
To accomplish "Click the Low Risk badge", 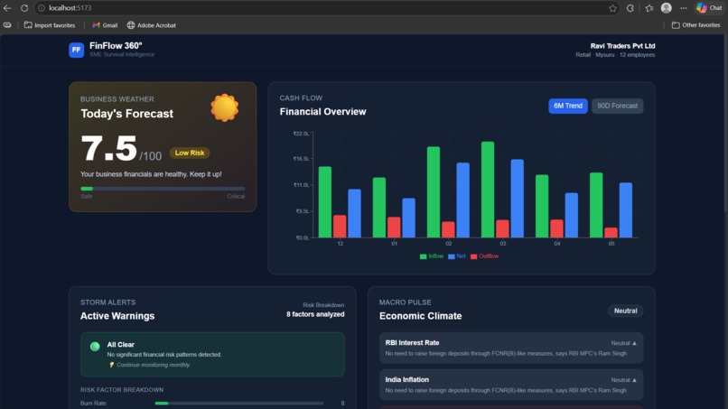I will tap(190, 153).
